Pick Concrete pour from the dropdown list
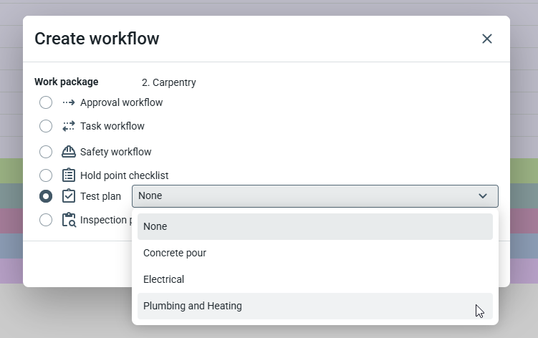This screenshot has height=338, width=538. pos(175,253)
